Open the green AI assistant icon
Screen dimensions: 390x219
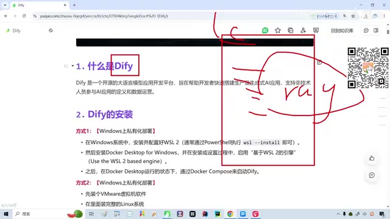point(265,30)
